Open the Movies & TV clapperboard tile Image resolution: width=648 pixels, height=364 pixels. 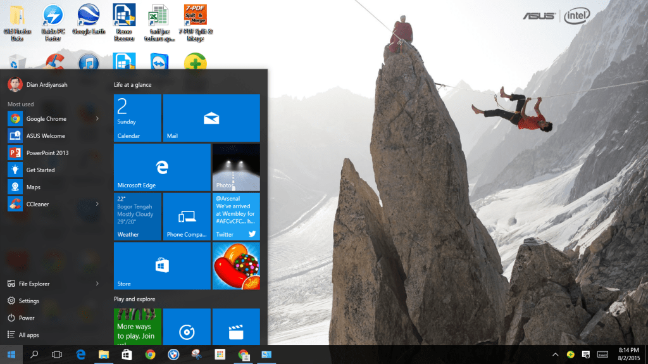(237, 327)
